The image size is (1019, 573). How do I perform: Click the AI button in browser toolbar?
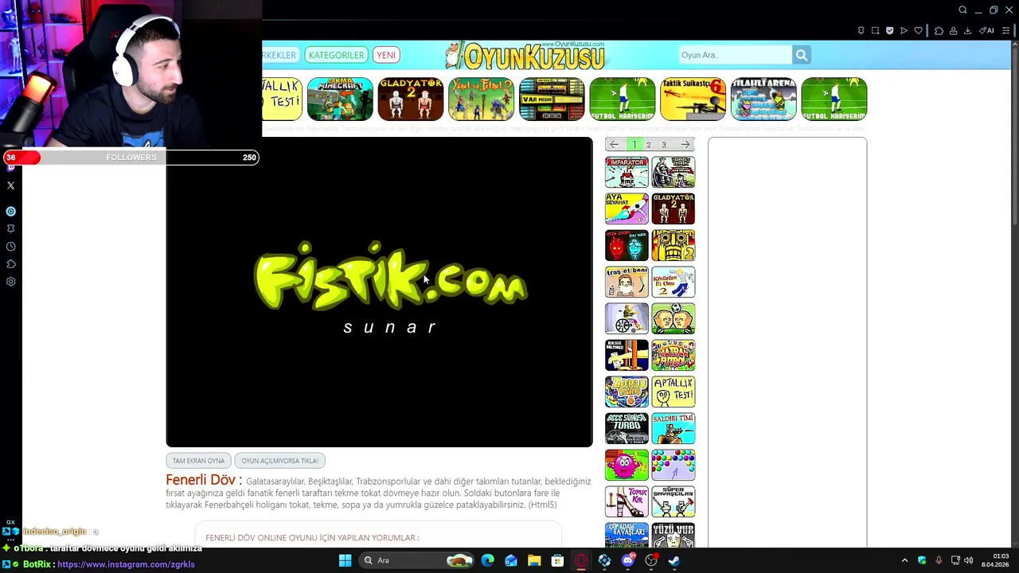986,30
